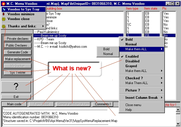Click the M.C. Menu Voodoo title bar icon
Screen dimensions: 181x127
coord(3,3)
